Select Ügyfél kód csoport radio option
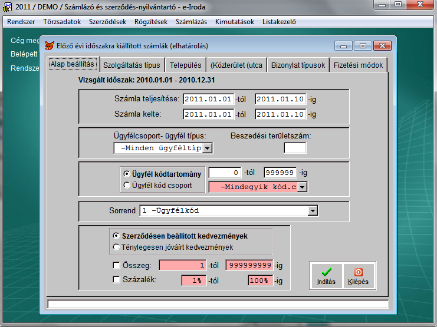The height and width of the screenshot is (327, 437). coord(127,185)
